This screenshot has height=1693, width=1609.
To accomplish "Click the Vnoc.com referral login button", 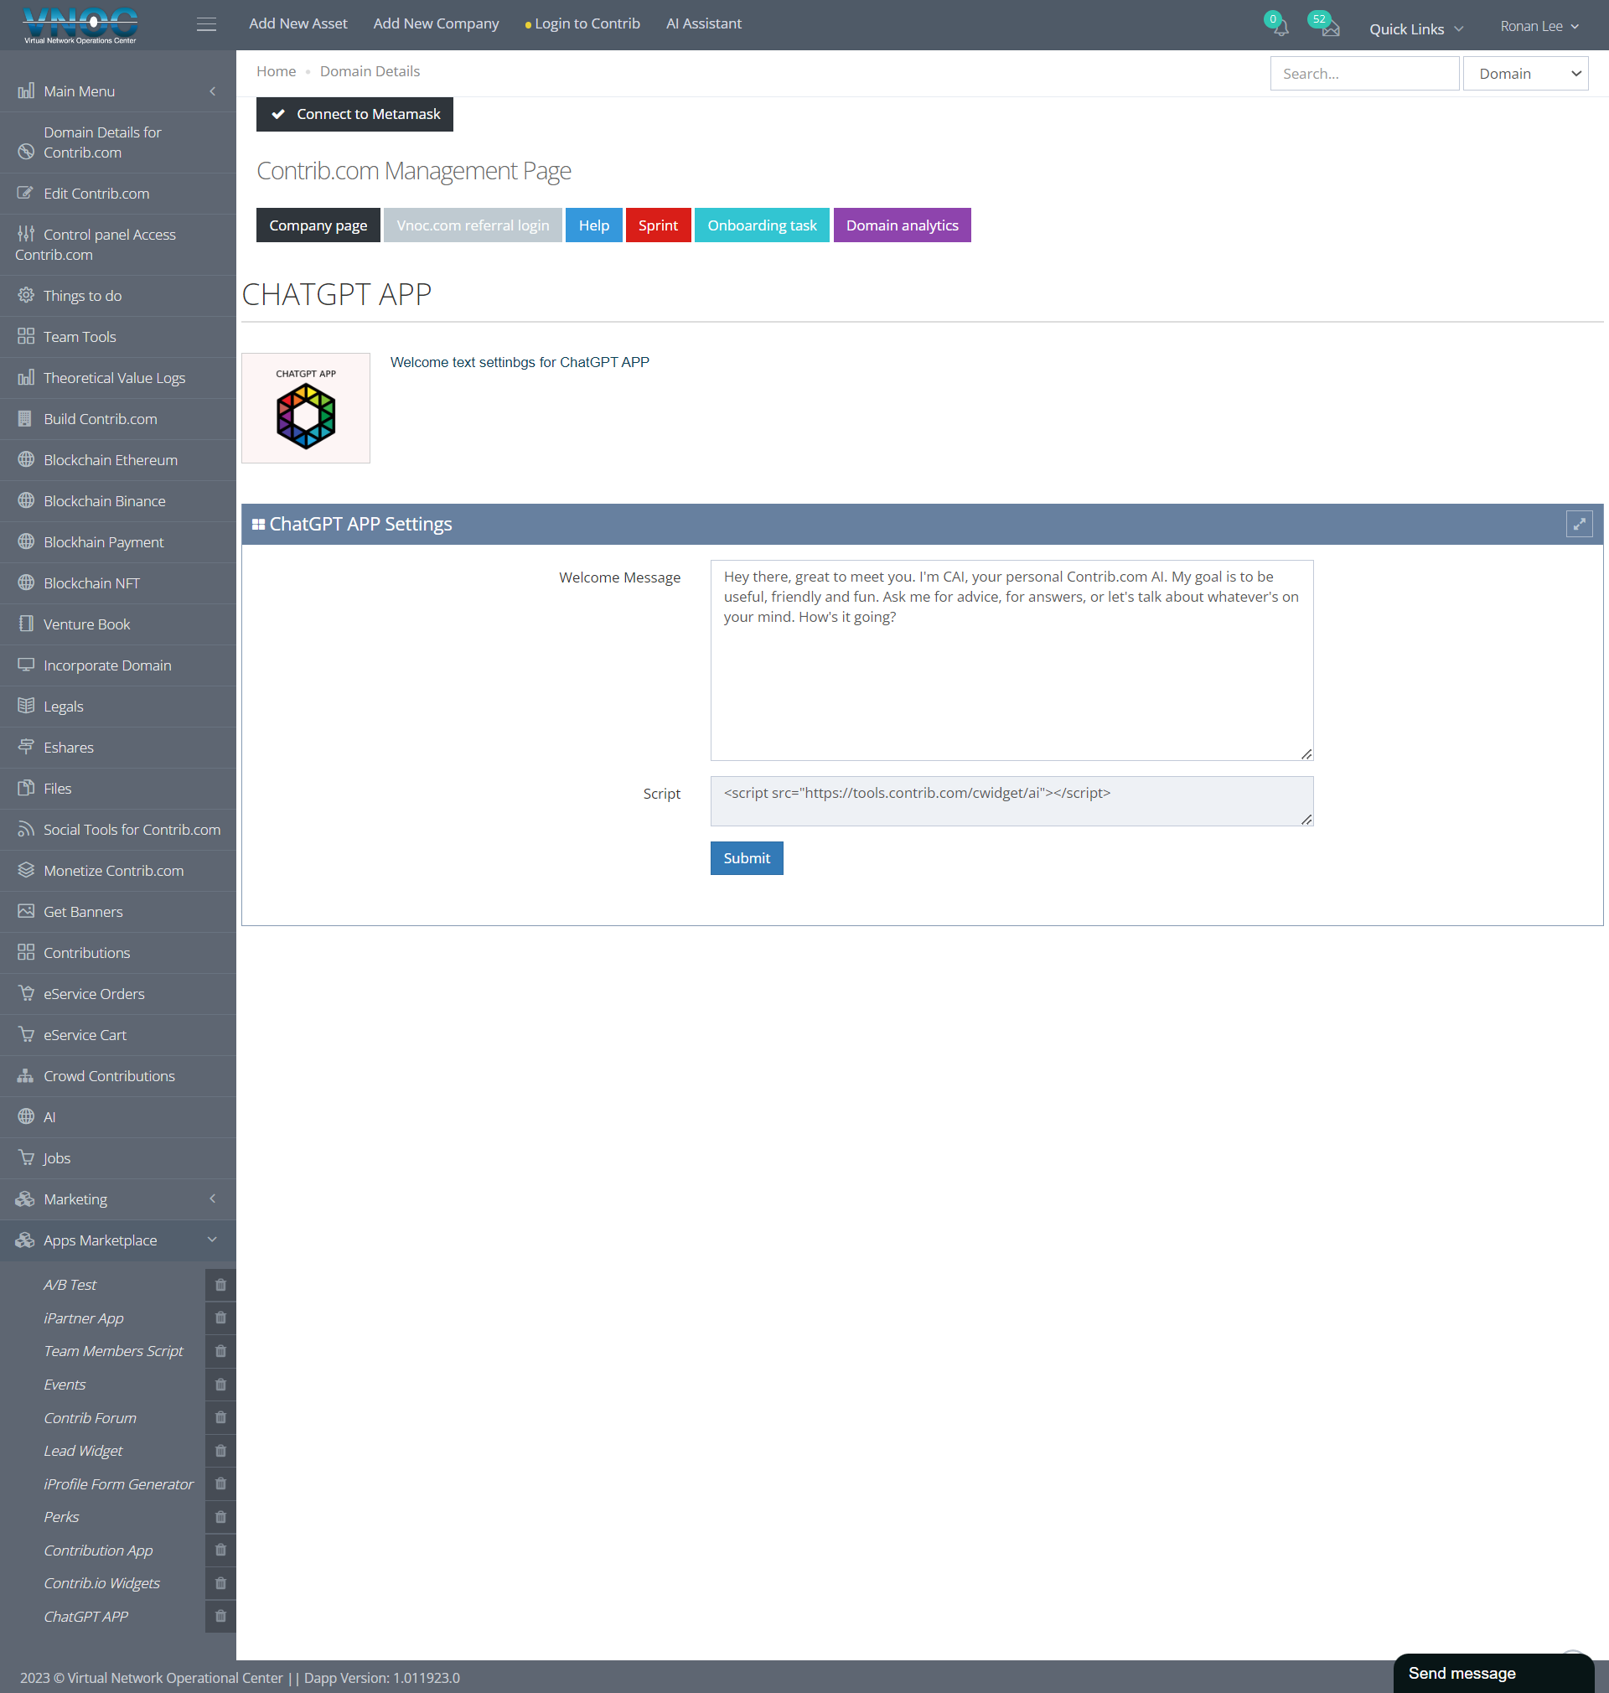I will click(x=473, y=225).
